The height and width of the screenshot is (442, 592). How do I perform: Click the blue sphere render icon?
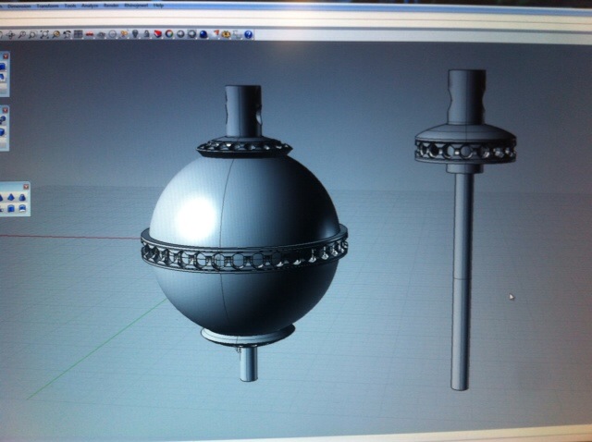[x=203, y=34]
